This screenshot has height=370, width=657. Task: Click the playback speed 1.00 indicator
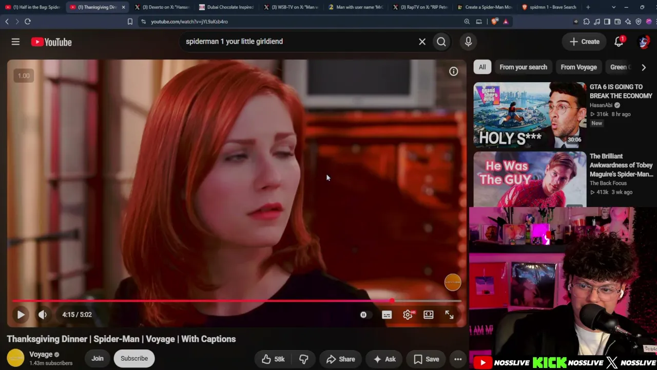pos(24,76)
